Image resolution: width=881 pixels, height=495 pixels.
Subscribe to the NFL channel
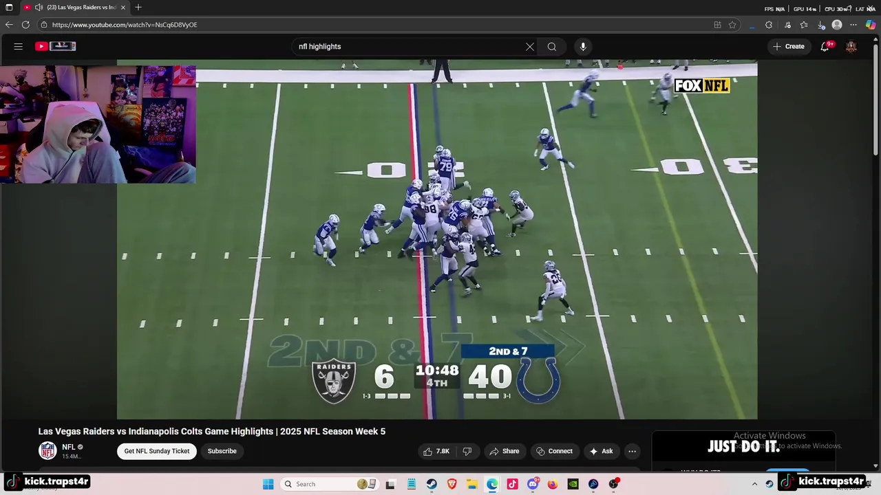[x=222, y=451]
